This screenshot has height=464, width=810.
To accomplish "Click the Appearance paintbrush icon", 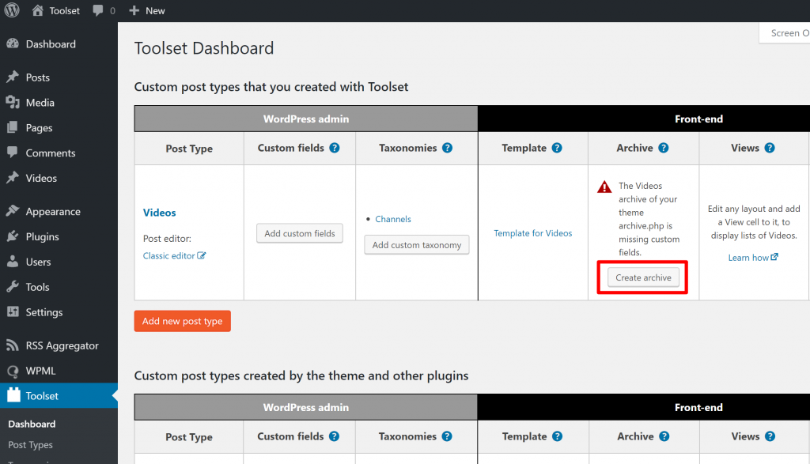I will [x=13, y=211].
